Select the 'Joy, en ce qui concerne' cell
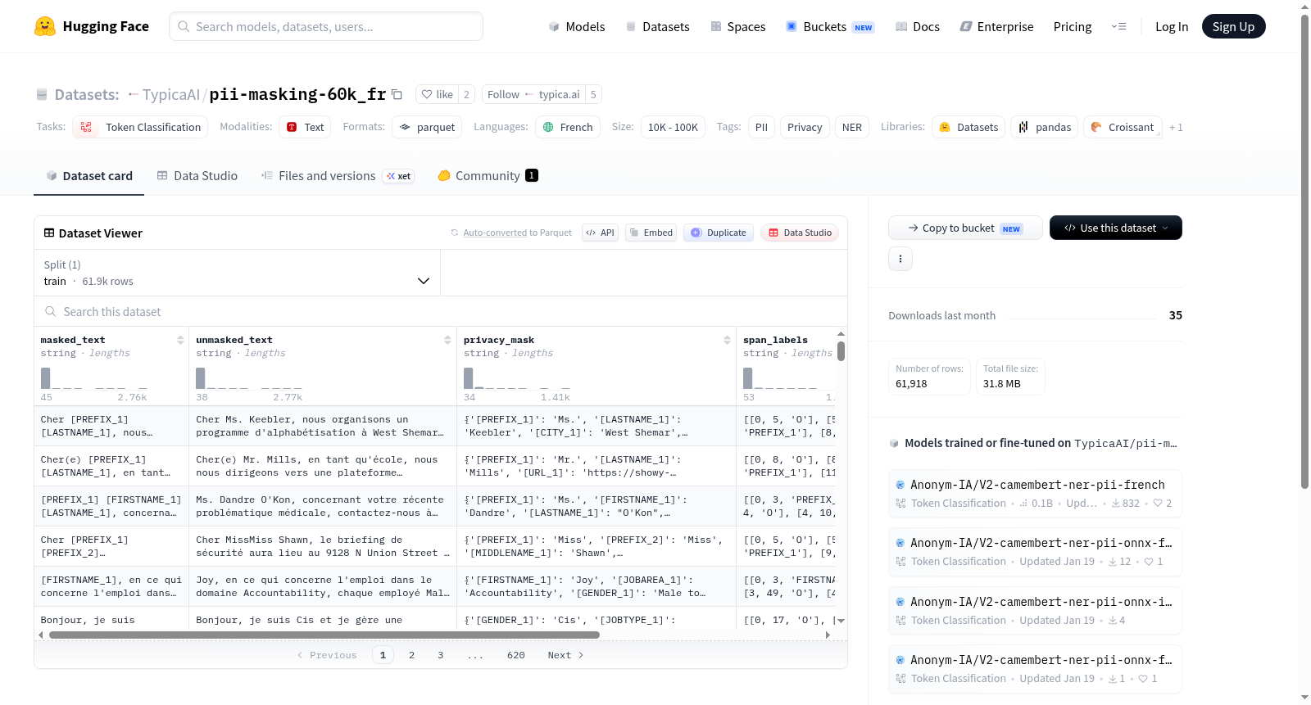The width and height of the screenshot is (1311, 705). [323, 586]
